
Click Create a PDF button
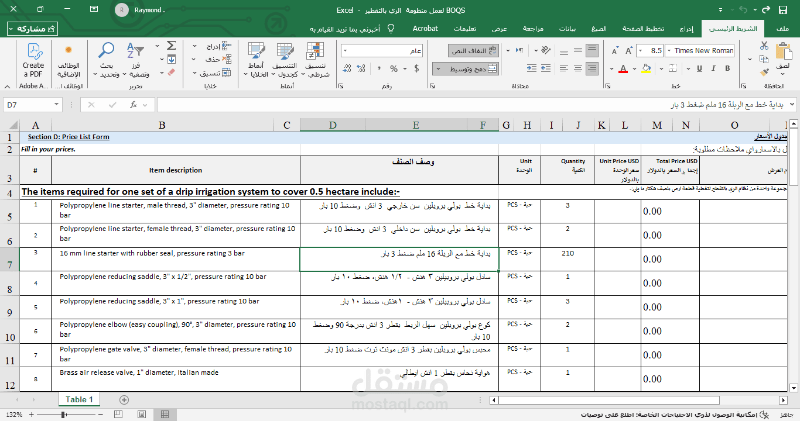tap(33, 60)
